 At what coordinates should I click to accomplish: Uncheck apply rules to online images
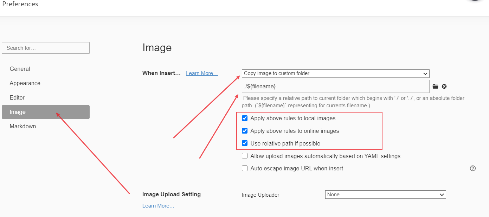point(245,131)
